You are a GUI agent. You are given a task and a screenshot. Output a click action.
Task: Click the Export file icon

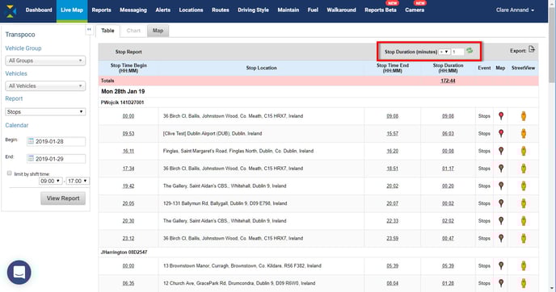tap(531, 49)
